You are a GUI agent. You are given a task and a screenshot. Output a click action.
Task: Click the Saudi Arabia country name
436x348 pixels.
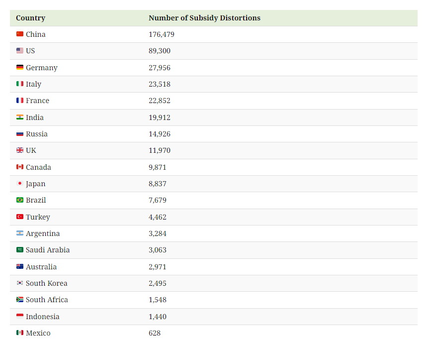pos(48,250)
